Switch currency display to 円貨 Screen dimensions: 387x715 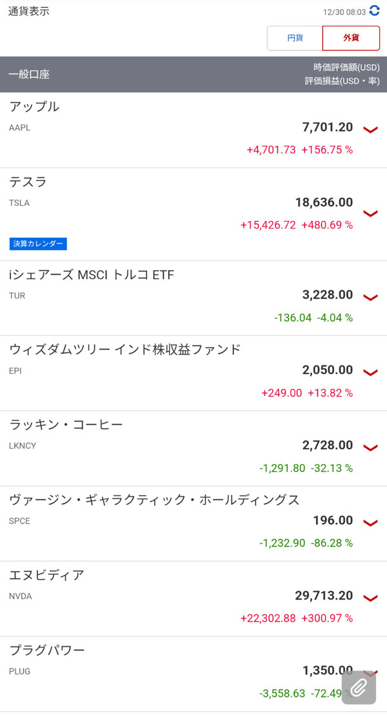[x=295, y=38]
